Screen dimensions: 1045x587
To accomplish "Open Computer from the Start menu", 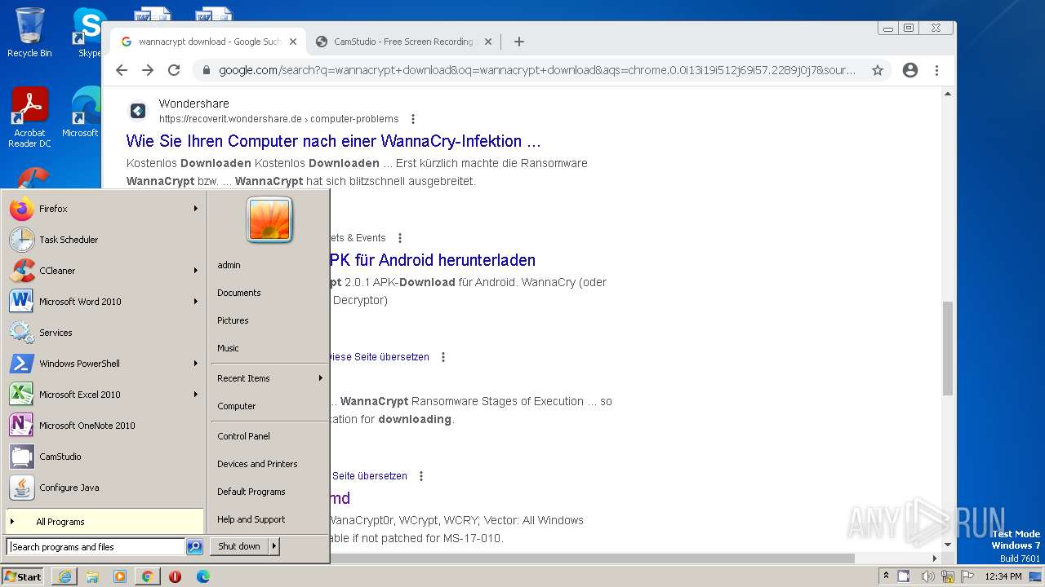I will pos(269,406).
